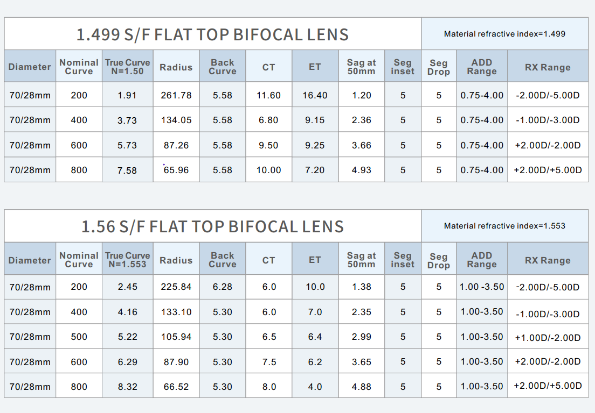Select the True Curve N=1.50 column header
The image size is (595, 413).
point(128,67)
